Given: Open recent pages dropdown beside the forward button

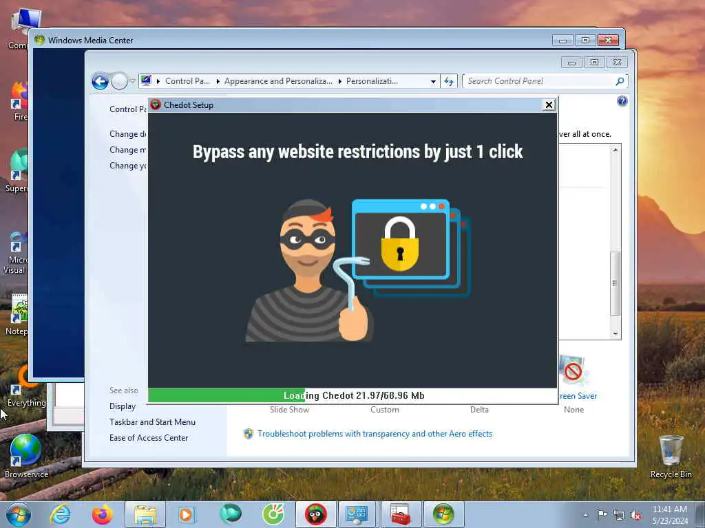Looking at the screenshot, I should click(x=133, y=81).
